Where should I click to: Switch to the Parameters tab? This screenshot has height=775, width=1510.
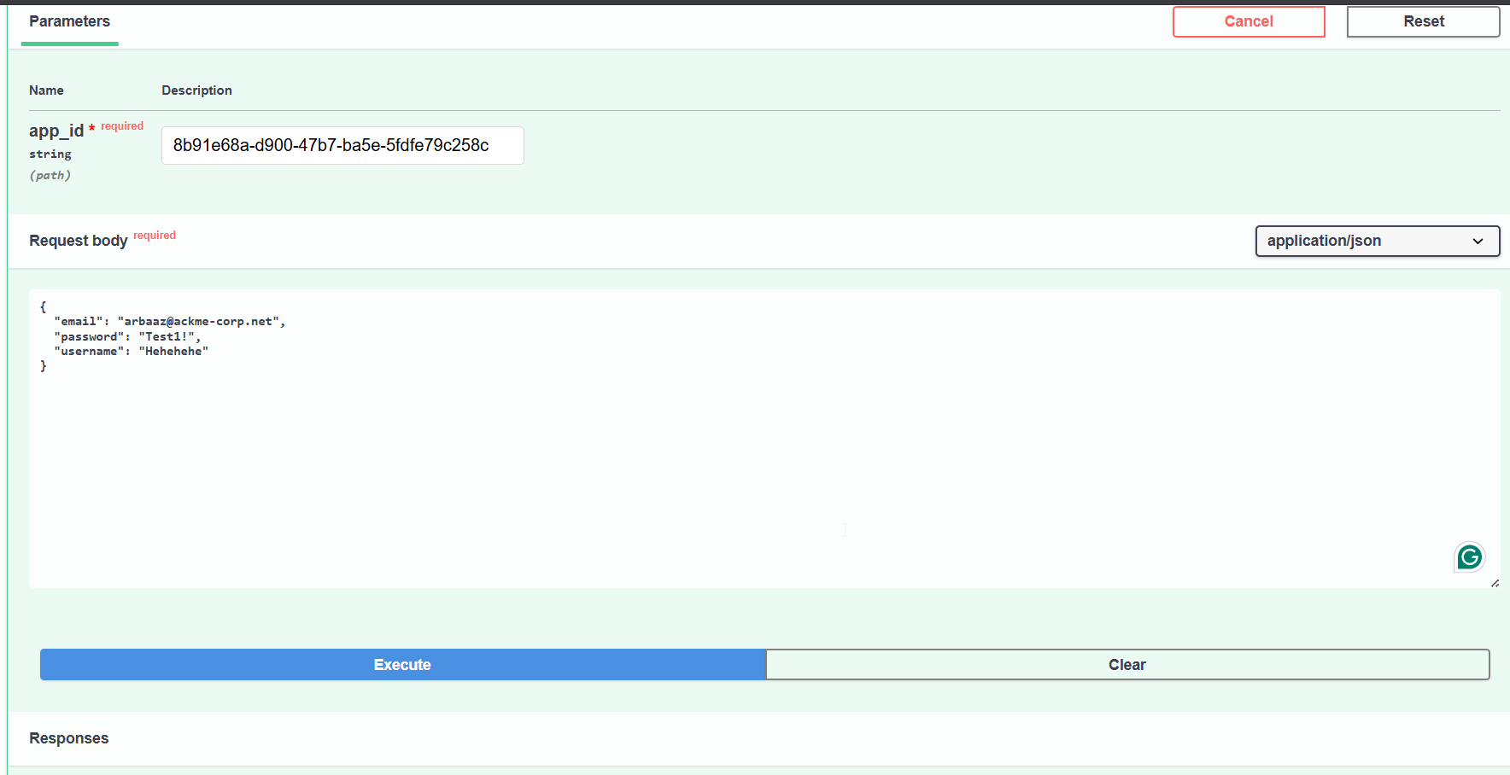(69, 21)
